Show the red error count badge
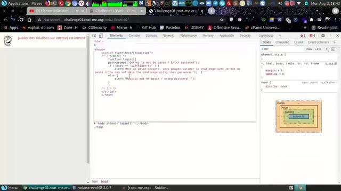 303,36
